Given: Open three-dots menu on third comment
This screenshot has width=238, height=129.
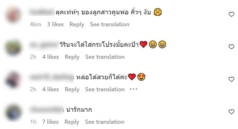Looking at the screenshot, I should (x=133, y=89).
